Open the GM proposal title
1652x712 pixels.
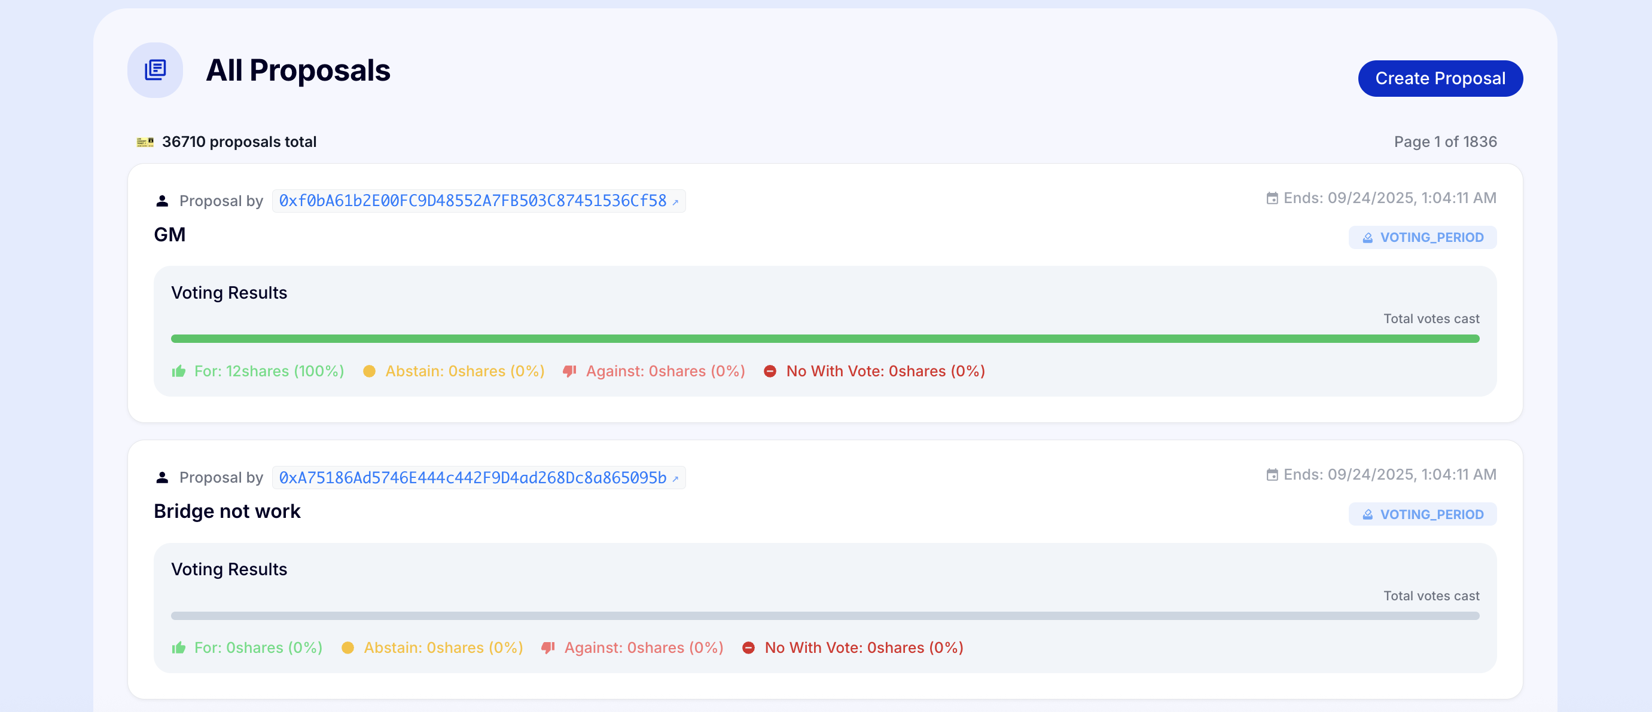point(170,235)
